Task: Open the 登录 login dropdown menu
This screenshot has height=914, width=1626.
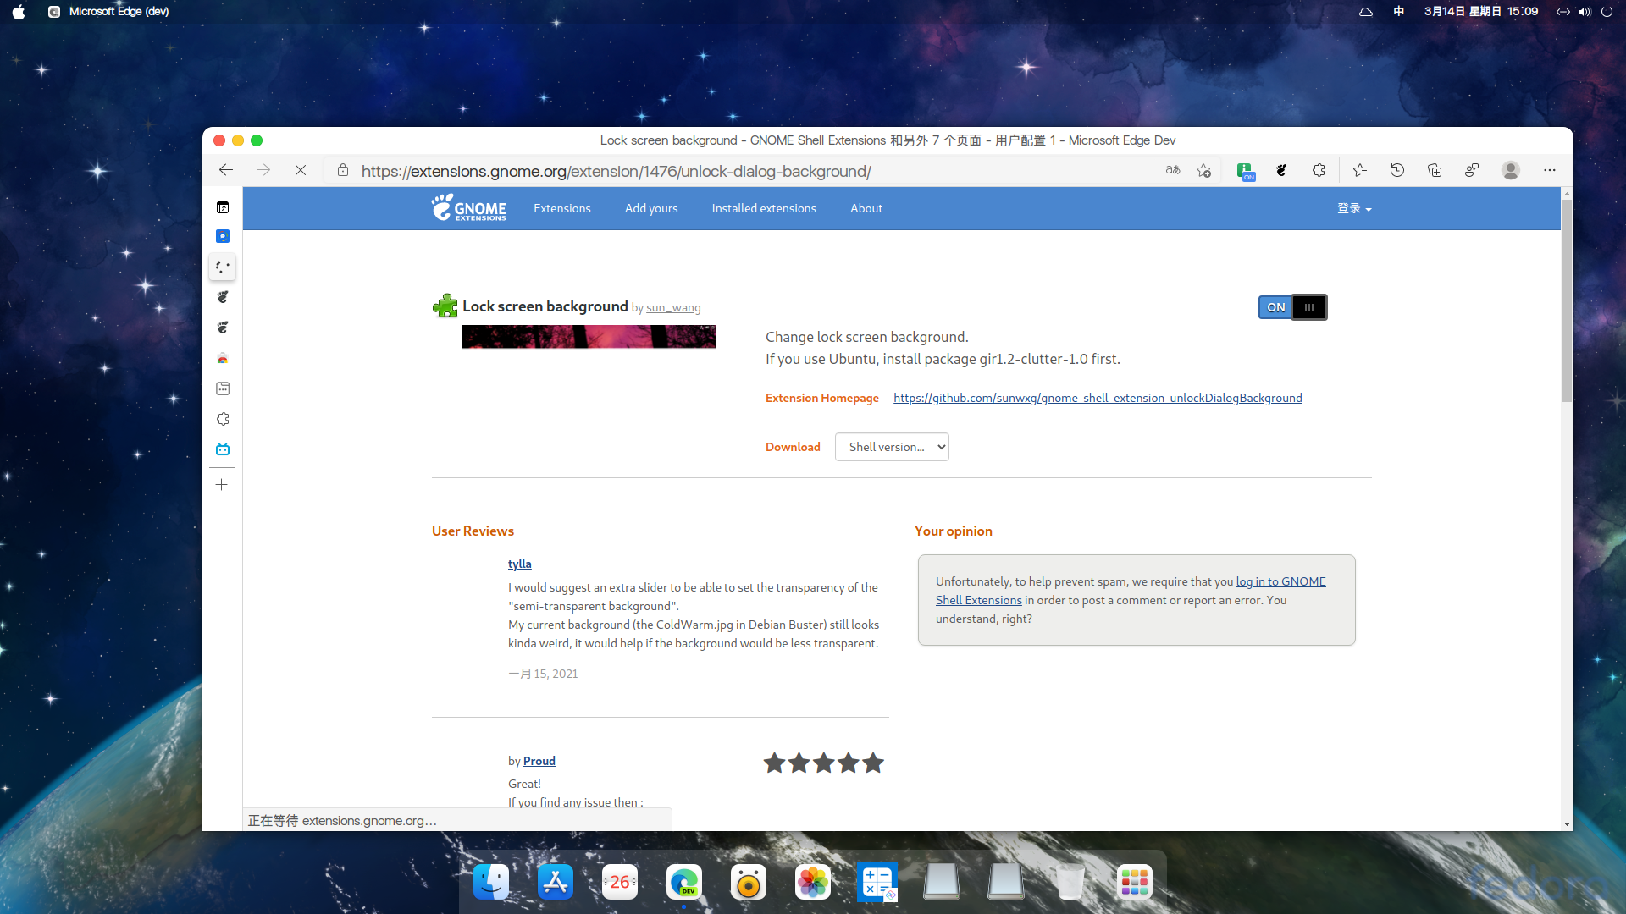Action: [x=1353, y=208]
